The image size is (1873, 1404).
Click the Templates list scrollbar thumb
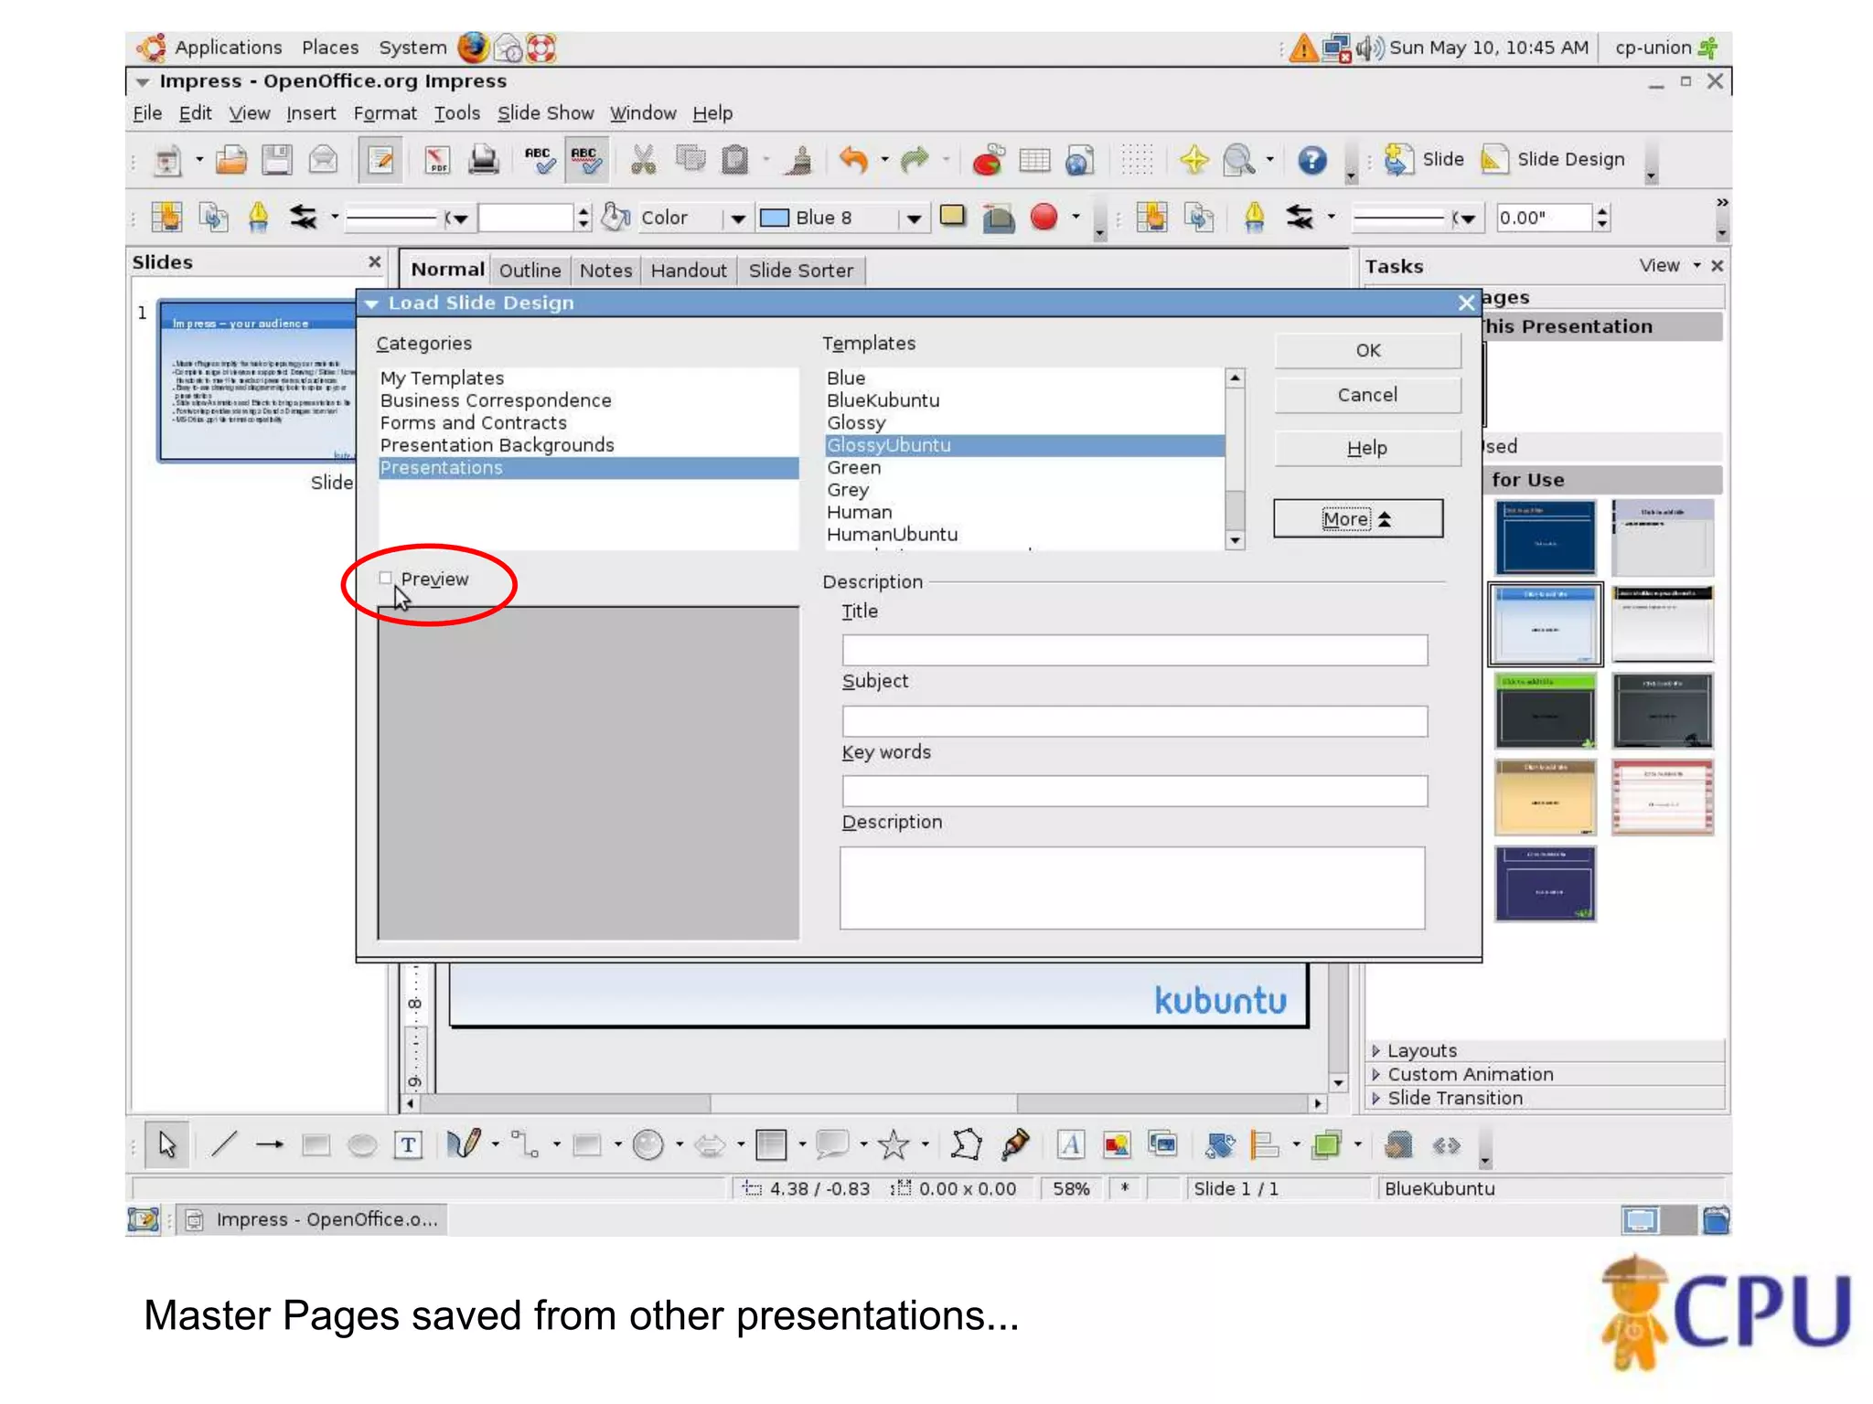[x=1235, y=509]
